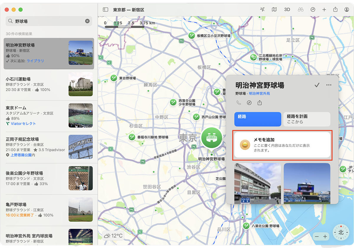This screenshot has height=248, width=354.
Task: Clear the search field text
Action: (x=87, y=21)
